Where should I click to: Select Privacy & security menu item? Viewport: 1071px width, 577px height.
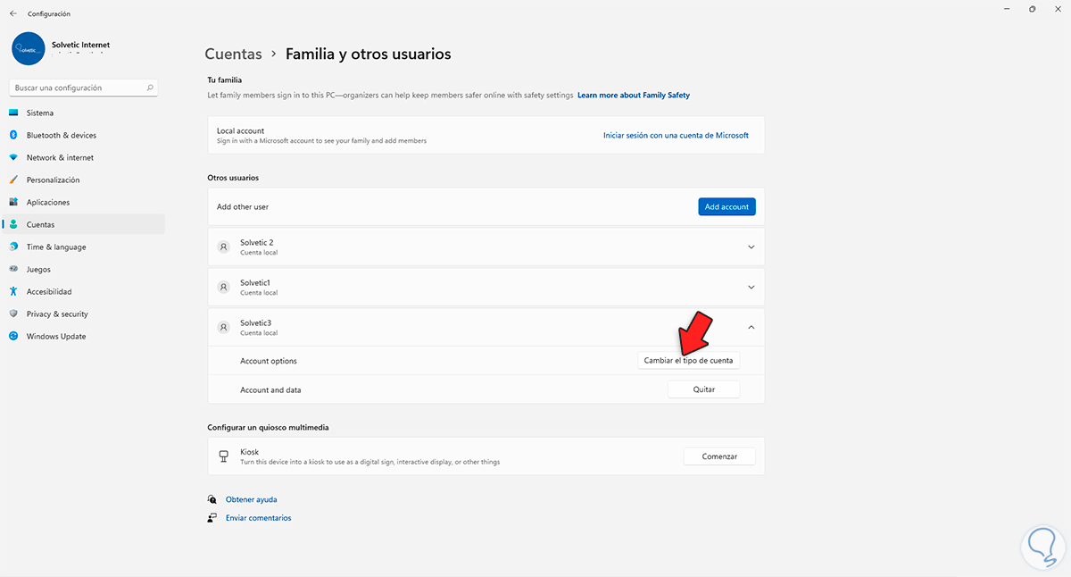pos(57,314)
